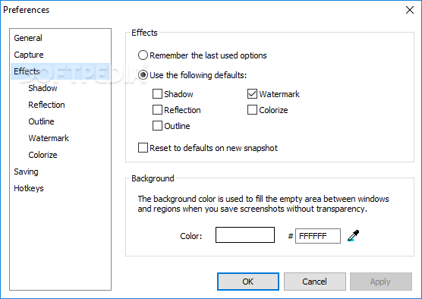422x299 pixels.
Task: Select Reflection in the sidebar tree
Action: coord(46,105)
